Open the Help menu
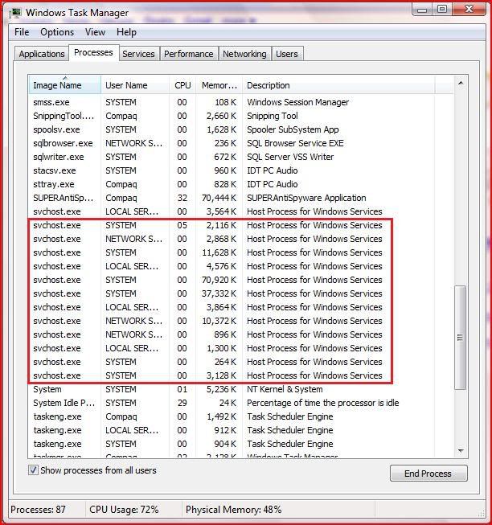This screenshot has height=525, width=492. coord(126,32)
